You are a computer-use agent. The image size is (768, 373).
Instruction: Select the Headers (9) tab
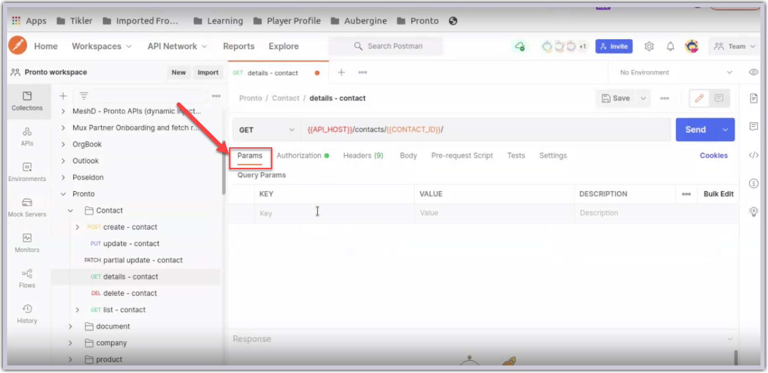click(x=363, y=156)
